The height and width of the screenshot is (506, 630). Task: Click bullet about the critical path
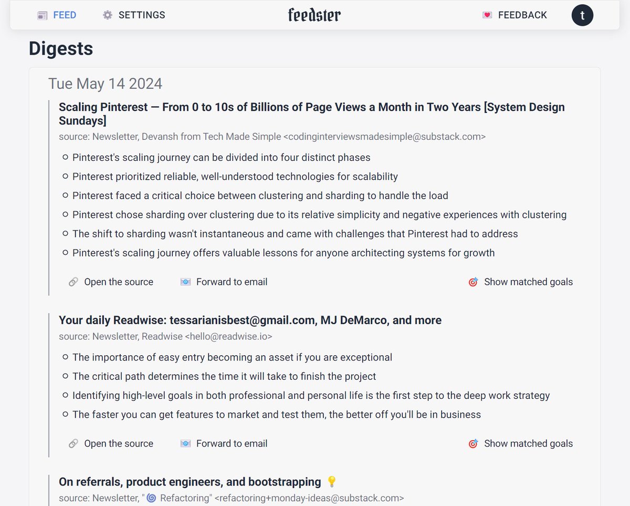click(x=224, y=377)
